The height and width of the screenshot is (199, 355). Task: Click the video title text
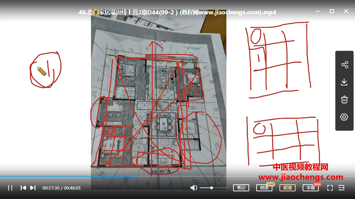pyautogui.click(x=177, y=12)
